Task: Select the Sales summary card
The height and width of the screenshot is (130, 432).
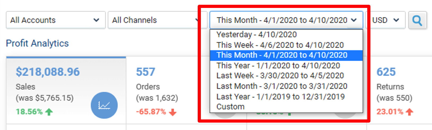Action: pyautogui.click(x=66, y=90)
